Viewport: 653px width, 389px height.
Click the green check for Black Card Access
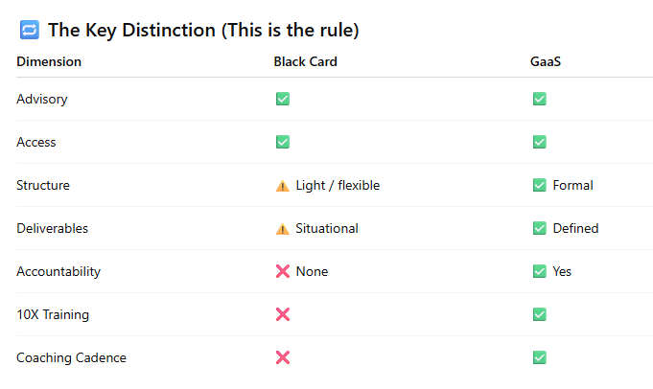tap(283, 142)
